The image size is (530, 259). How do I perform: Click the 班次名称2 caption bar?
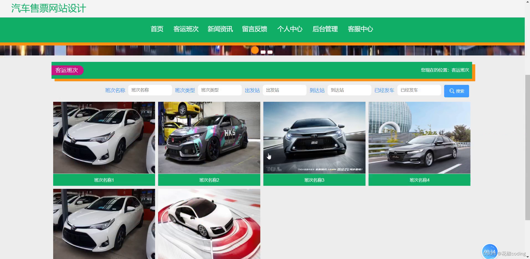[x=209, y=180]
